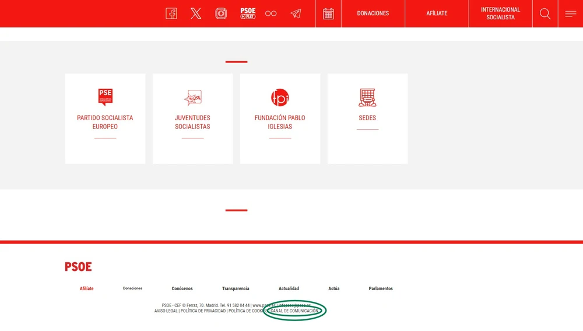
Task: Open the Instagram social icon
Action: (221, 14)
